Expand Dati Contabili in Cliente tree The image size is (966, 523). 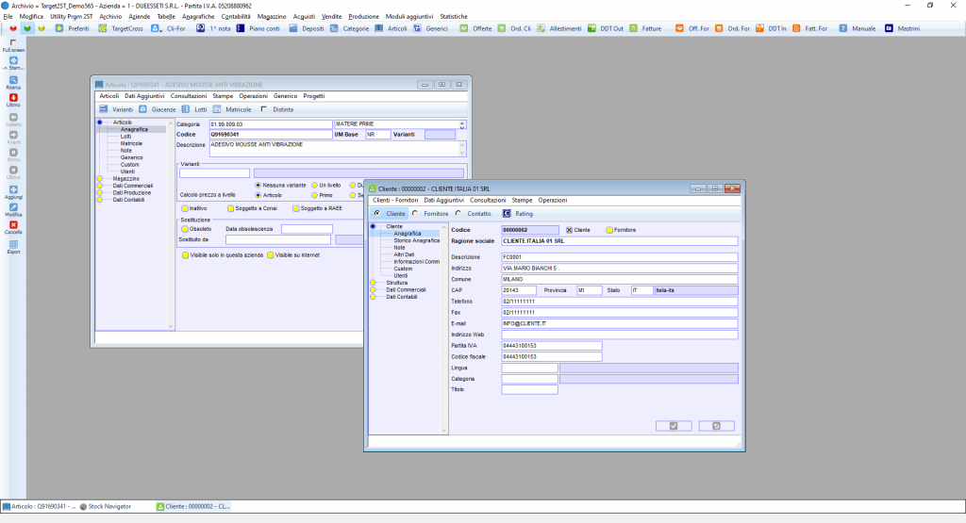point(373,297)
